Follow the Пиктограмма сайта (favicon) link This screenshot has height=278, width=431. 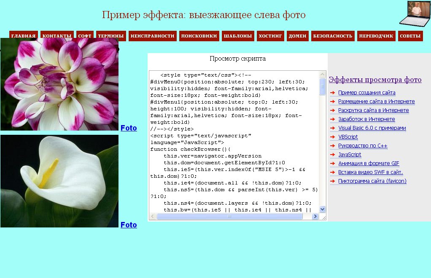tap(372, 181)
